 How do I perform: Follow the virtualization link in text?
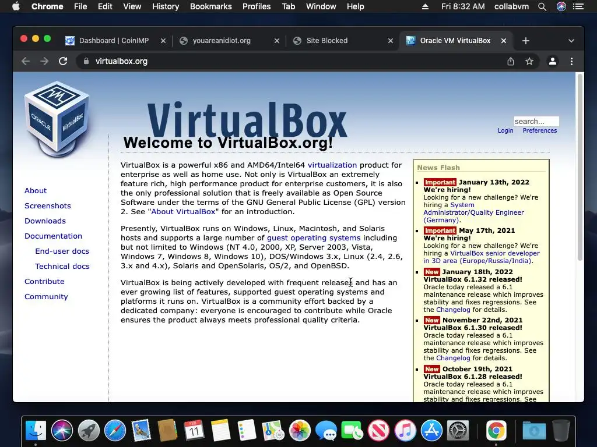tap(332, 165)
